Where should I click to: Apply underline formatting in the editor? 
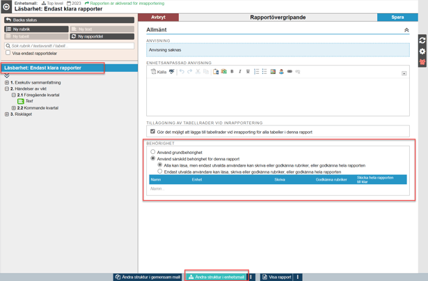click(248, 72)
